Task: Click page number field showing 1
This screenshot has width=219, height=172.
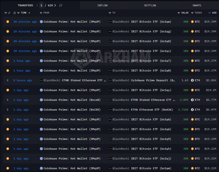Action: (41, 5)
